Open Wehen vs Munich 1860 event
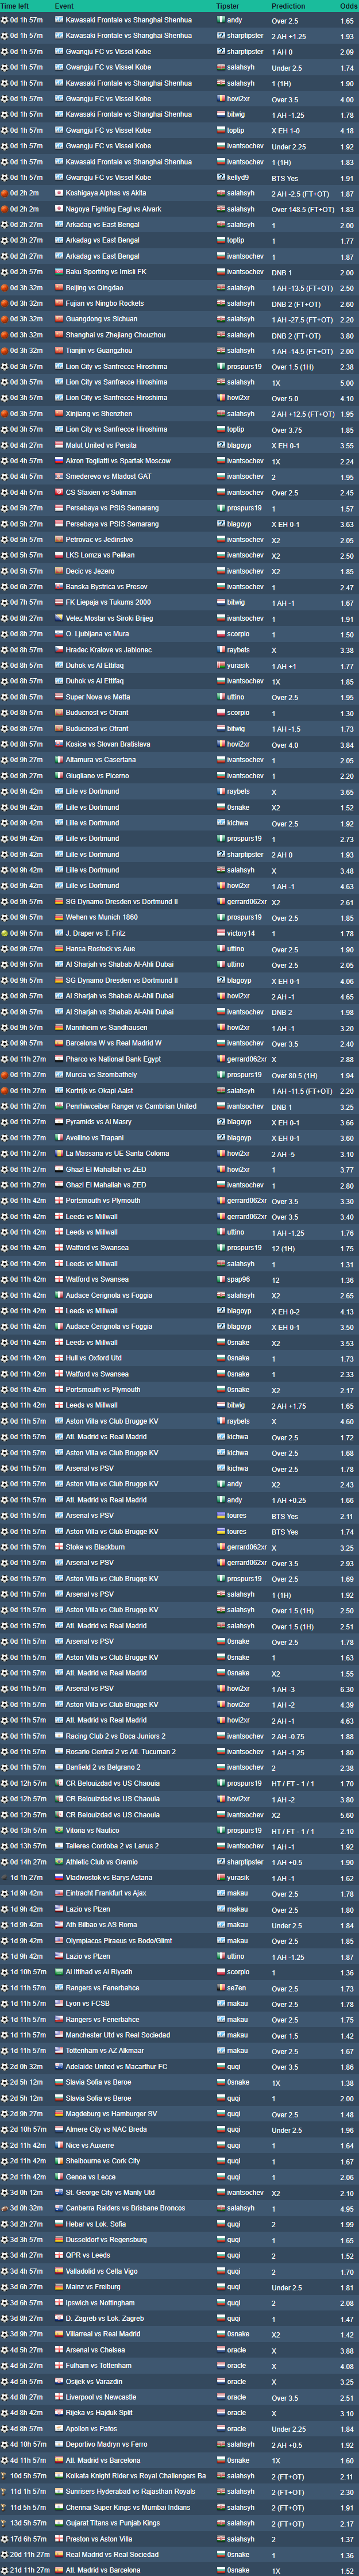This screenshot has height=2576, width=359. point(102,917)
